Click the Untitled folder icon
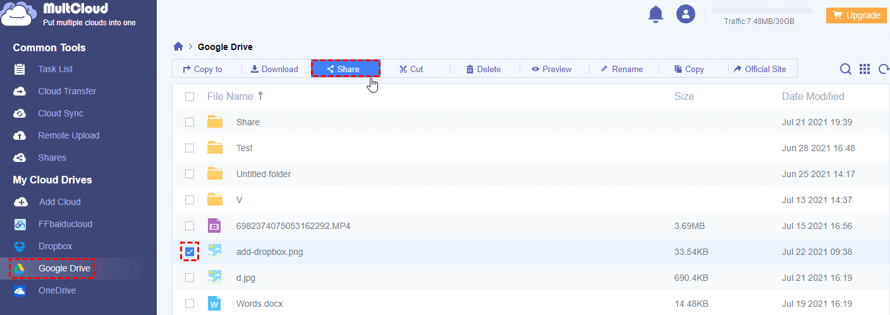This screenshot has height=315, width=890. (x=215, y=173)
